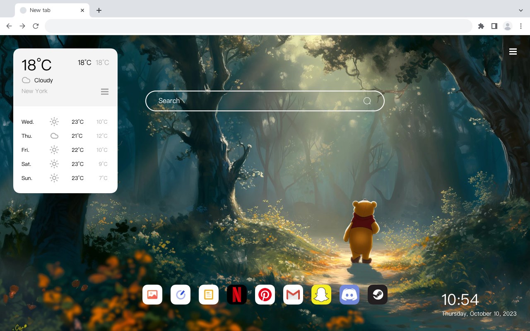Click Thursday's 12°C low temperature

(102, 136)
